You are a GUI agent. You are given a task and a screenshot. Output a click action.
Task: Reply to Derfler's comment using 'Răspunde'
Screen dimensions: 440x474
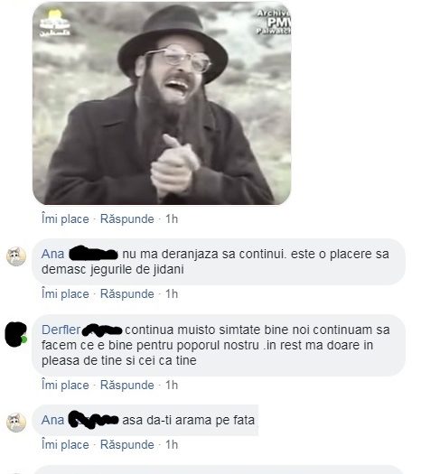[127, 386]
